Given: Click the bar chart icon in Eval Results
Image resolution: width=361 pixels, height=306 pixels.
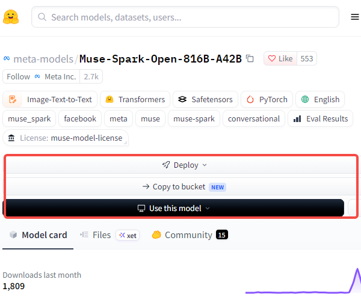Looking at the screenshot, I should (x=297, y=119).
